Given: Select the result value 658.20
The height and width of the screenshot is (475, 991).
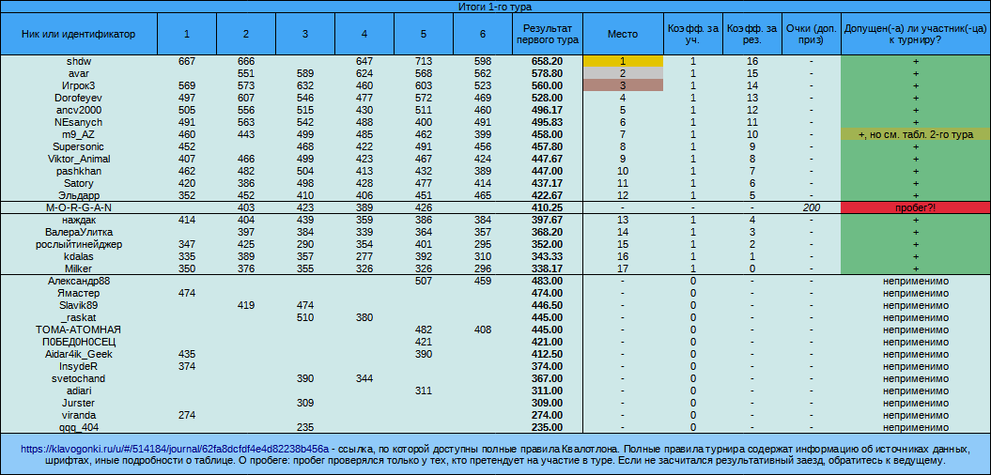Looking at the screenshot, I should tap(548, 61).
